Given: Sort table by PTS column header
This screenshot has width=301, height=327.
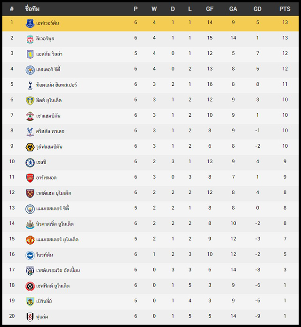Looking at the screenshot, I should [285, 9].
